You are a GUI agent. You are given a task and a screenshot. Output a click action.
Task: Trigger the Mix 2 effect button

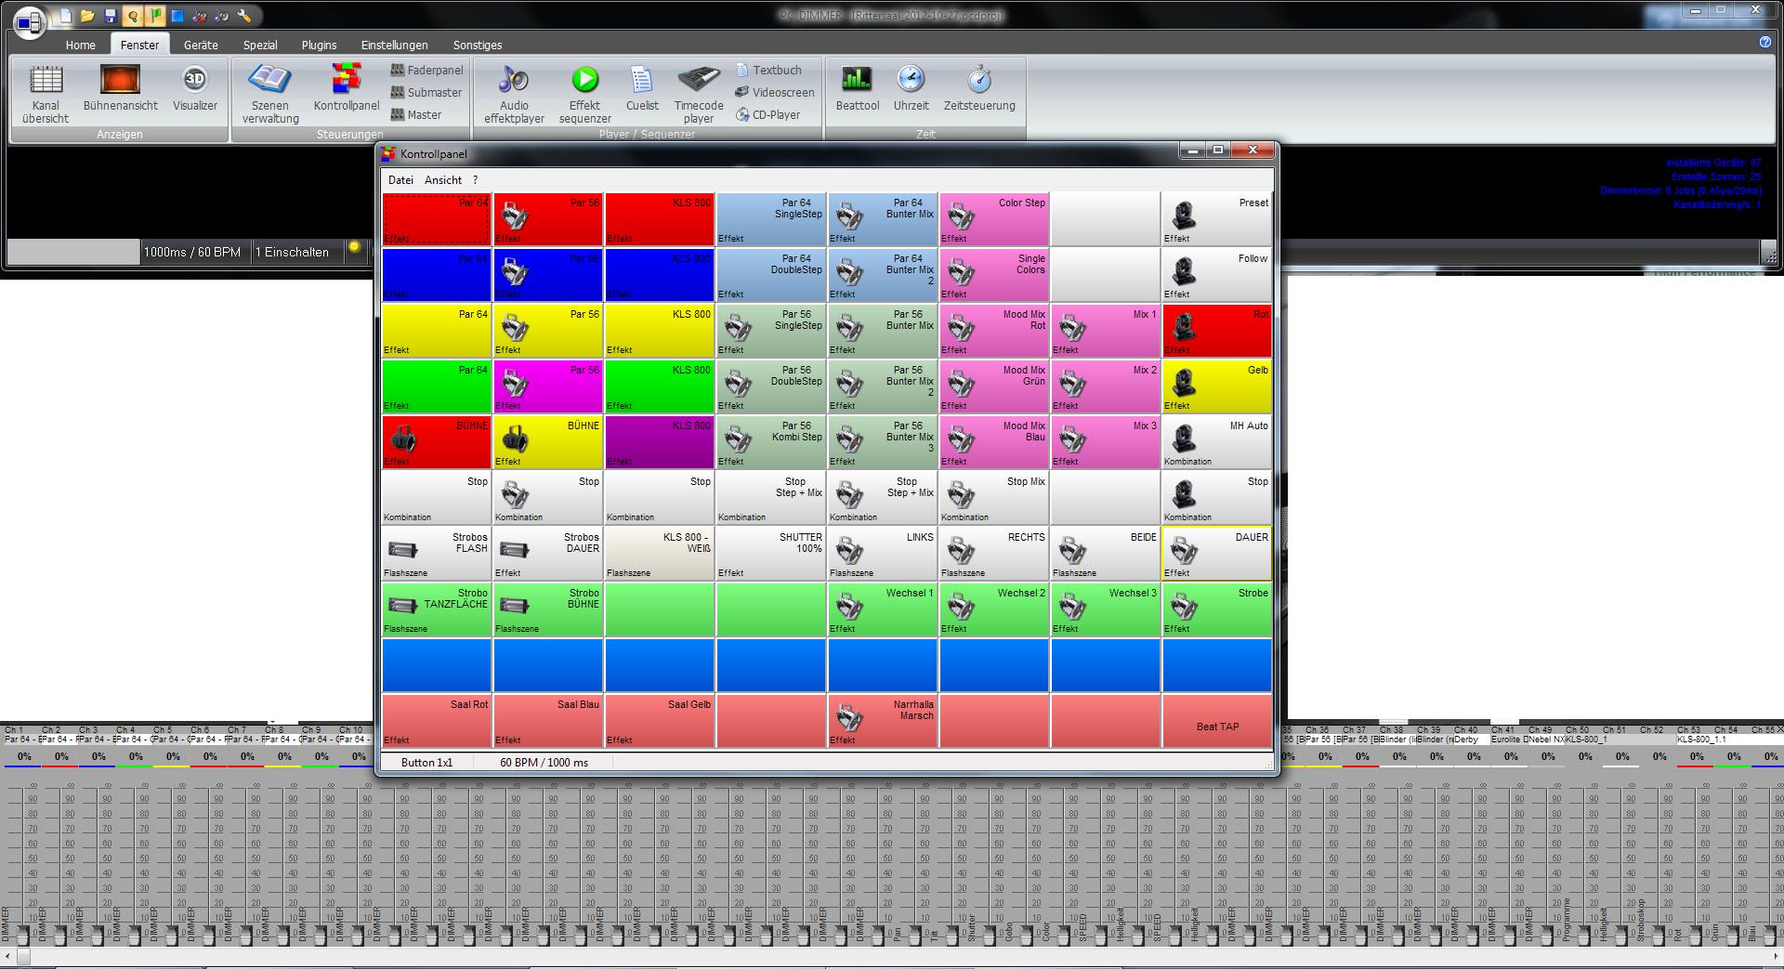(x=1105, y=386)
